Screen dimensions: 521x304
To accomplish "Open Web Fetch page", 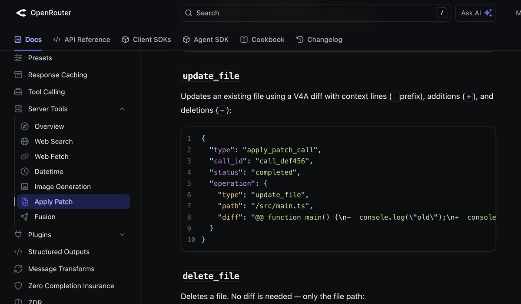I will tap(52, 156).
